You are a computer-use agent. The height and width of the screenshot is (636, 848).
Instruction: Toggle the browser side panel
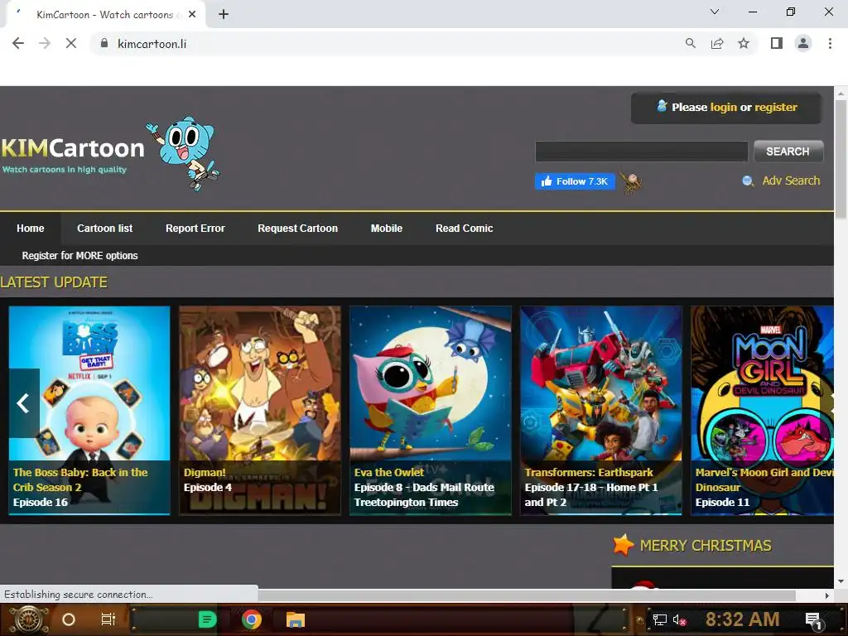pos(777,43)
